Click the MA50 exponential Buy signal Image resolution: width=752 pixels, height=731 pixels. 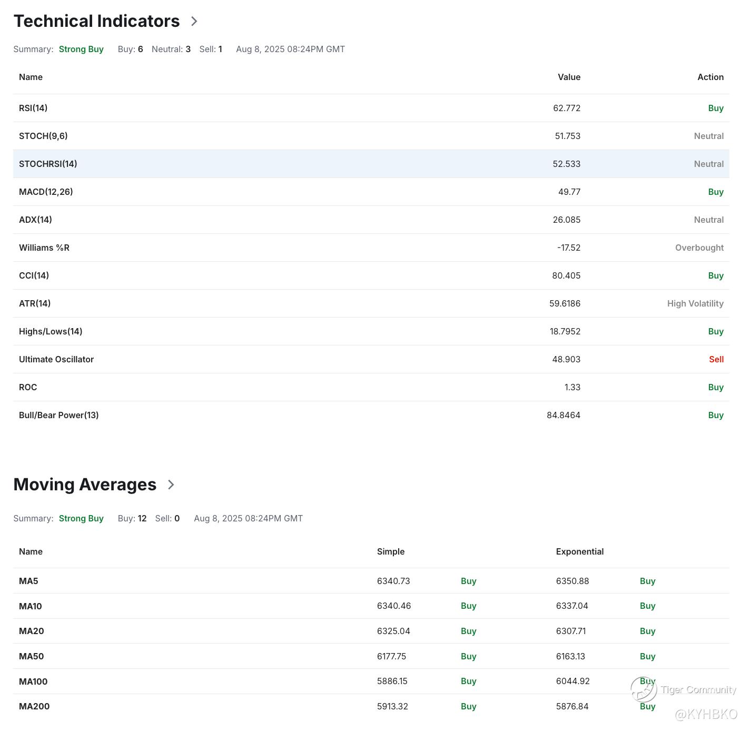pyautogui.click(x=647, y=656)
